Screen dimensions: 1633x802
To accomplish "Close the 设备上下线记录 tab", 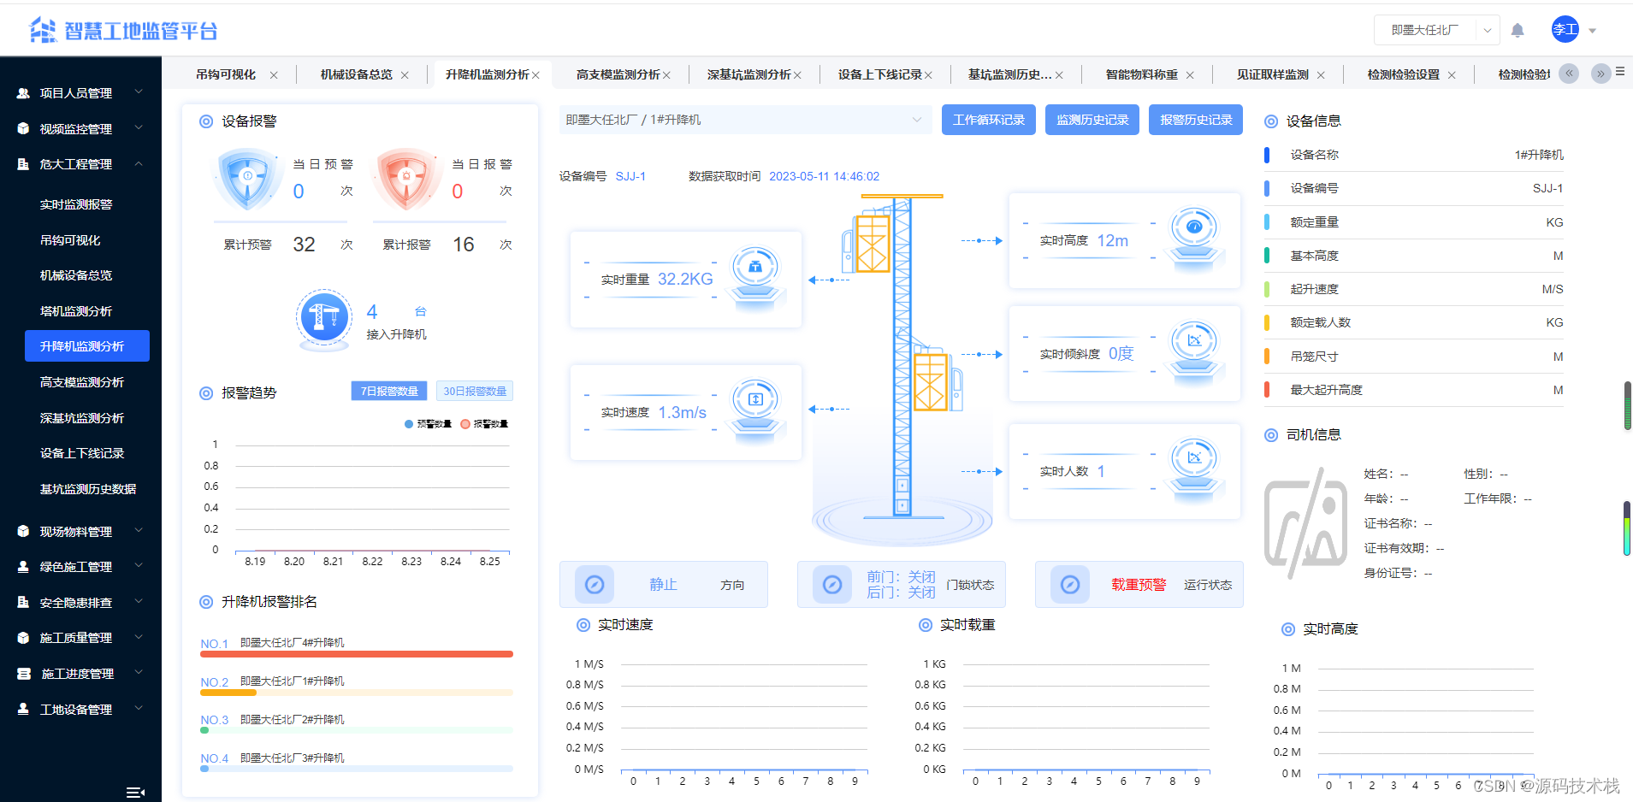I will pyautogui.click(x=928, y=75).
